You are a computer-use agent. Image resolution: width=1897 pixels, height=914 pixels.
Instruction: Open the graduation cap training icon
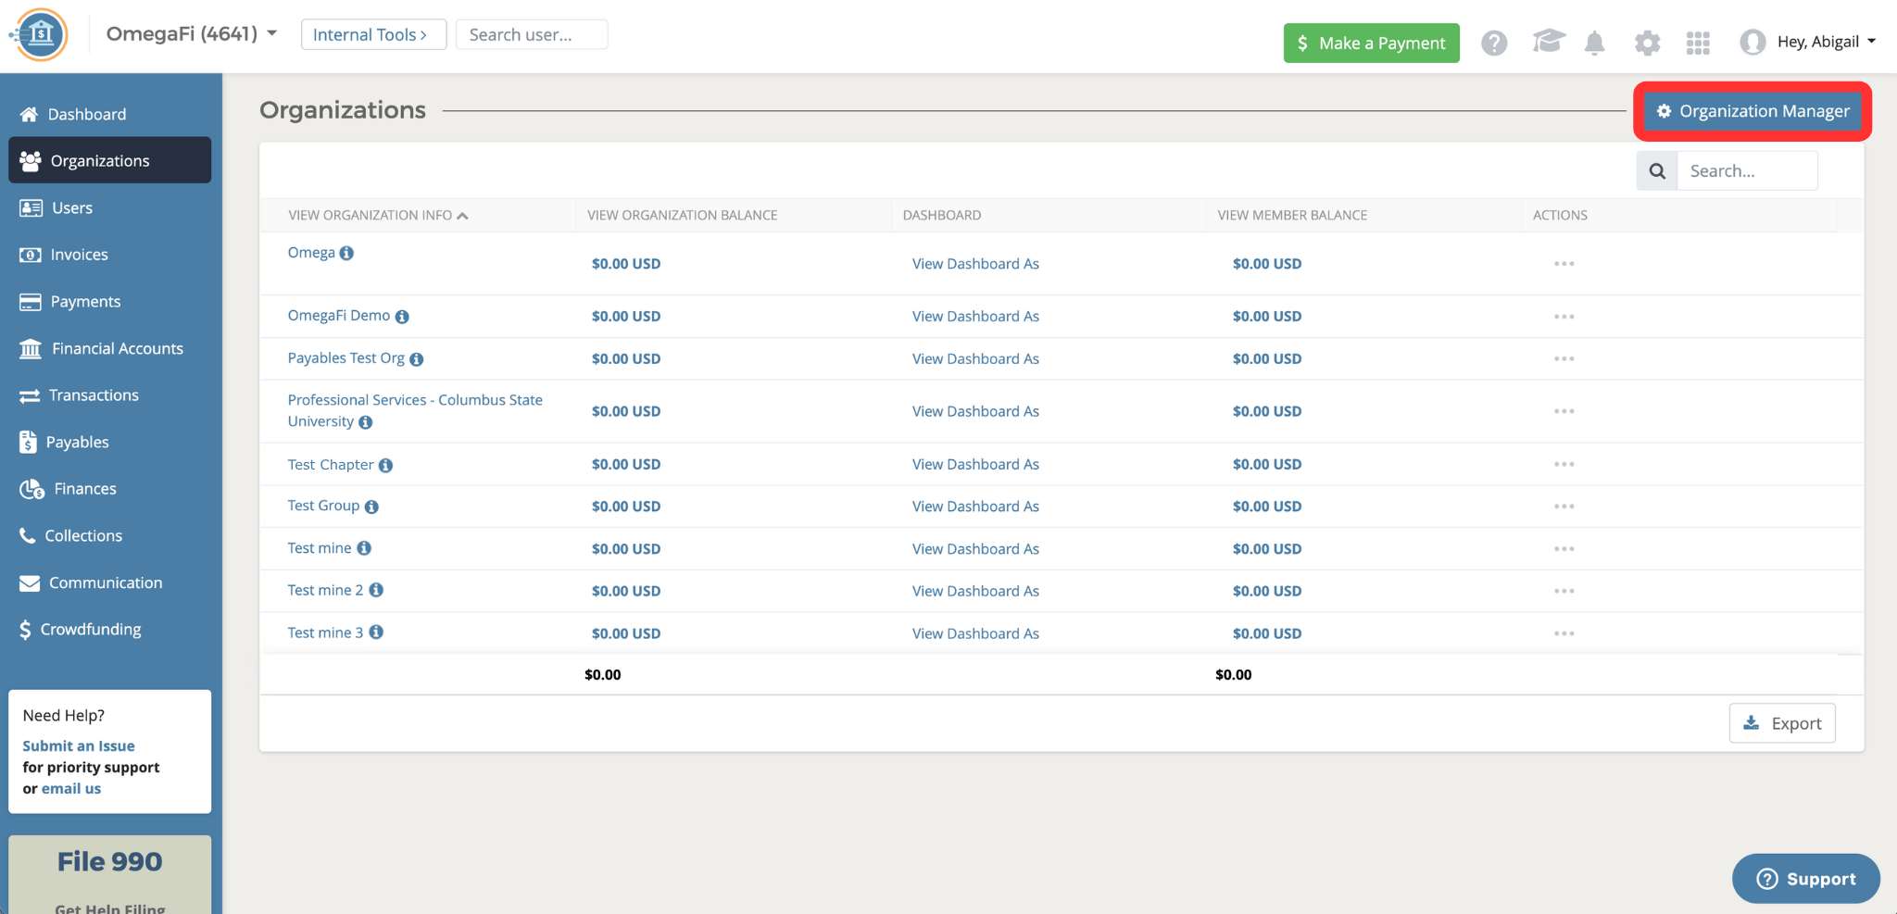(1548, 42)
